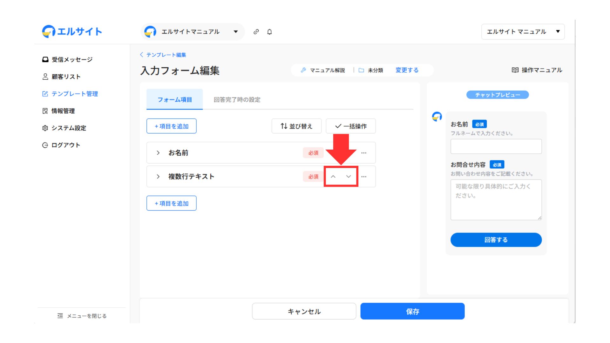
Task: Open 操作マニュアル book icon link
Action: point(537,70)
